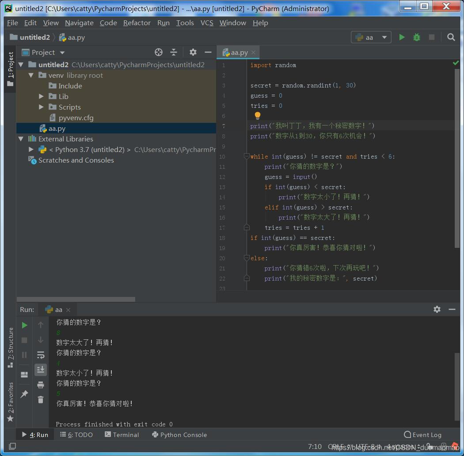Viewport: 464px width, 456px height.
Task: Click the 7:10 cursor position in status bar
Action: [x=315, y=446]
